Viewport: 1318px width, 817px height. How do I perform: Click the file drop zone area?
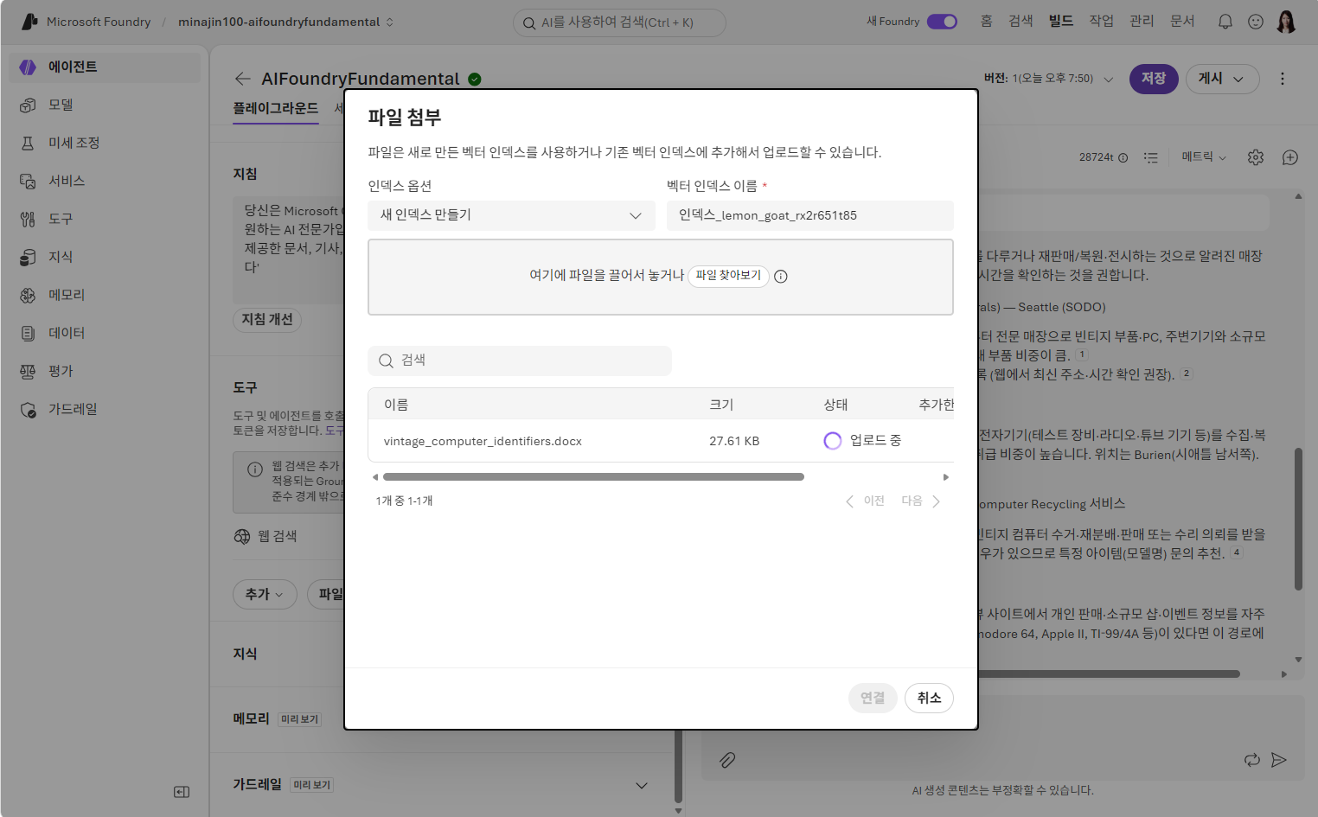pos(661,277)
